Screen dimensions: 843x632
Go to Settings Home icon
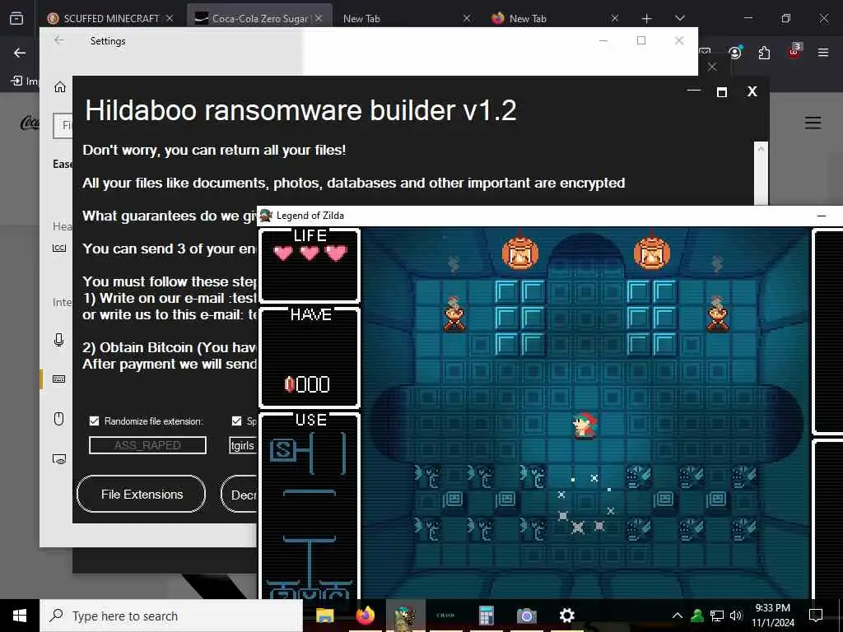click(59, 87)
